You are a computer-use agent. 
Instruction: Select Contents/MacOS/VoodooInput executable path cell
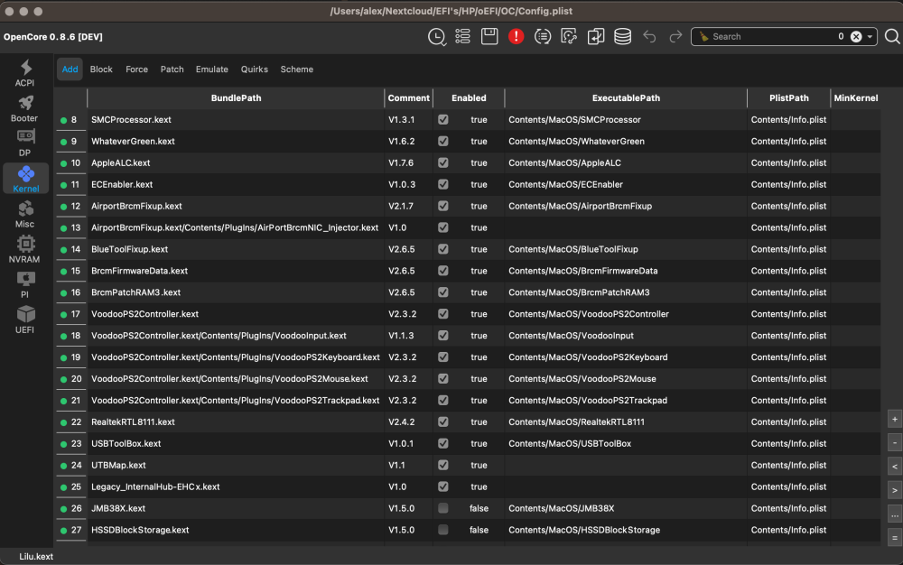(x=626, y=336)
